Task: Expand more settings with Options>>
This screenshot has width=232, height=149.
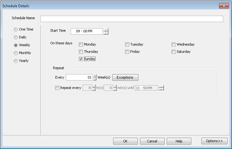Action: 214,141
